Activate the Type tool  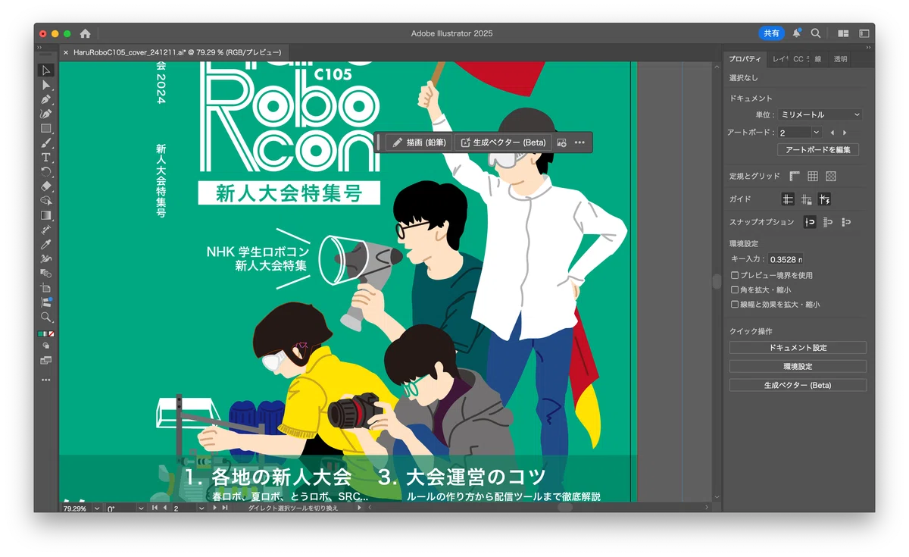click(46, 157)
